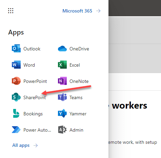Viewport: 161px width, 158px height.
Task: Go to Microsoft 365 link
Action: [x=77, y=11]
